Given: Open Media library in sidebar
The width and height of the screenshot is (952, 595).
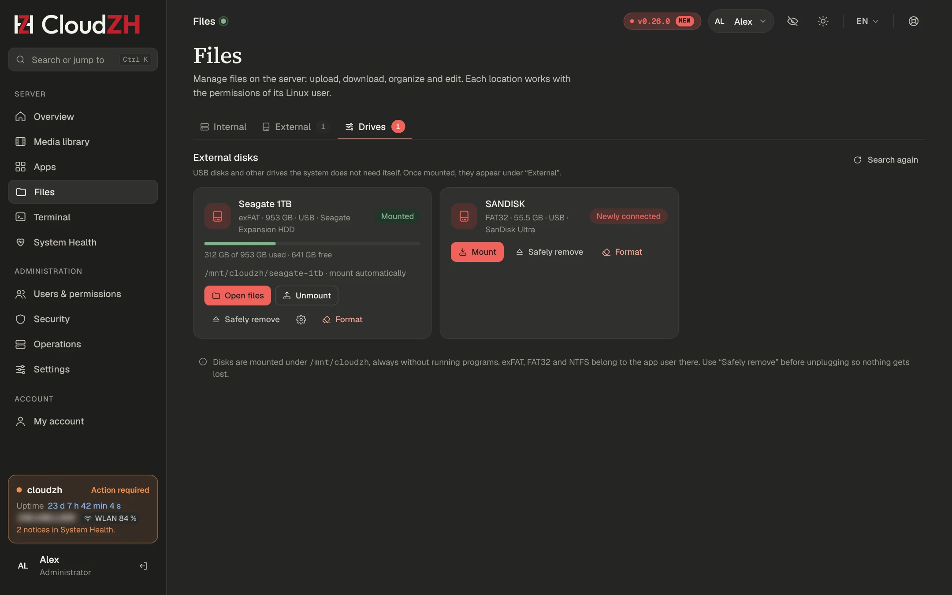Looking at the screenshot, I should pyautogui.click(x=83, y=142).
